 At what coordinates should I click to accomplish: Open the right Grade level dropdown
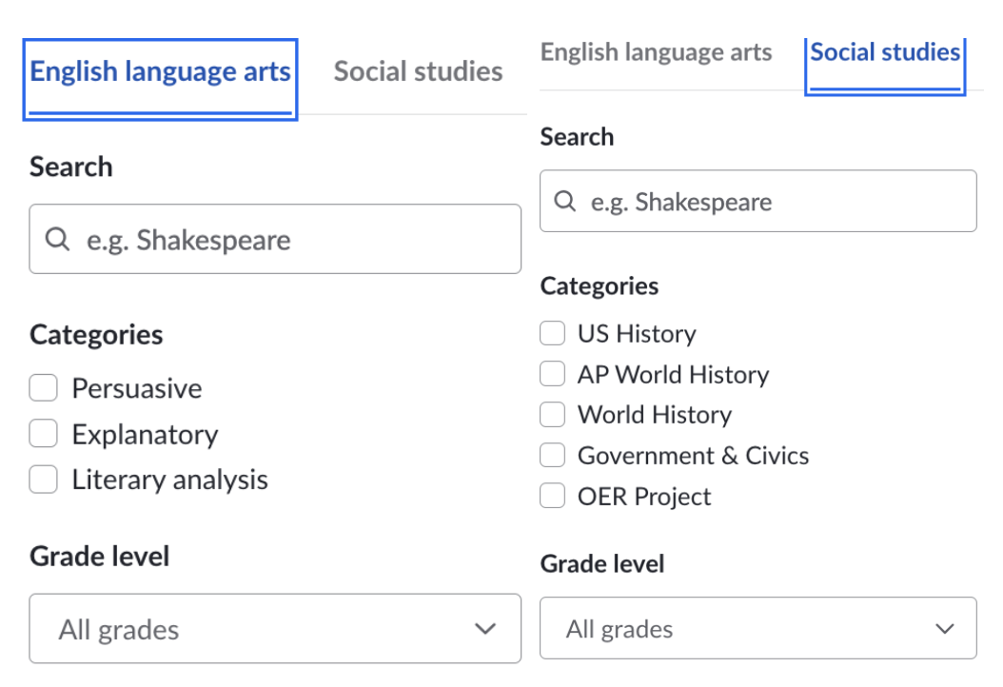point(758,628)
